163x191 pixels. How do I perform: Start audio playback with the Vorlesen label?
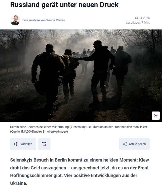(x=26, y=144)
